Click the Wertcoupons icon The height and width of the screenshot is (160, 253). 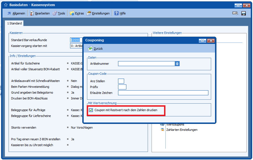pyautogui.click(x=163, y=125)
